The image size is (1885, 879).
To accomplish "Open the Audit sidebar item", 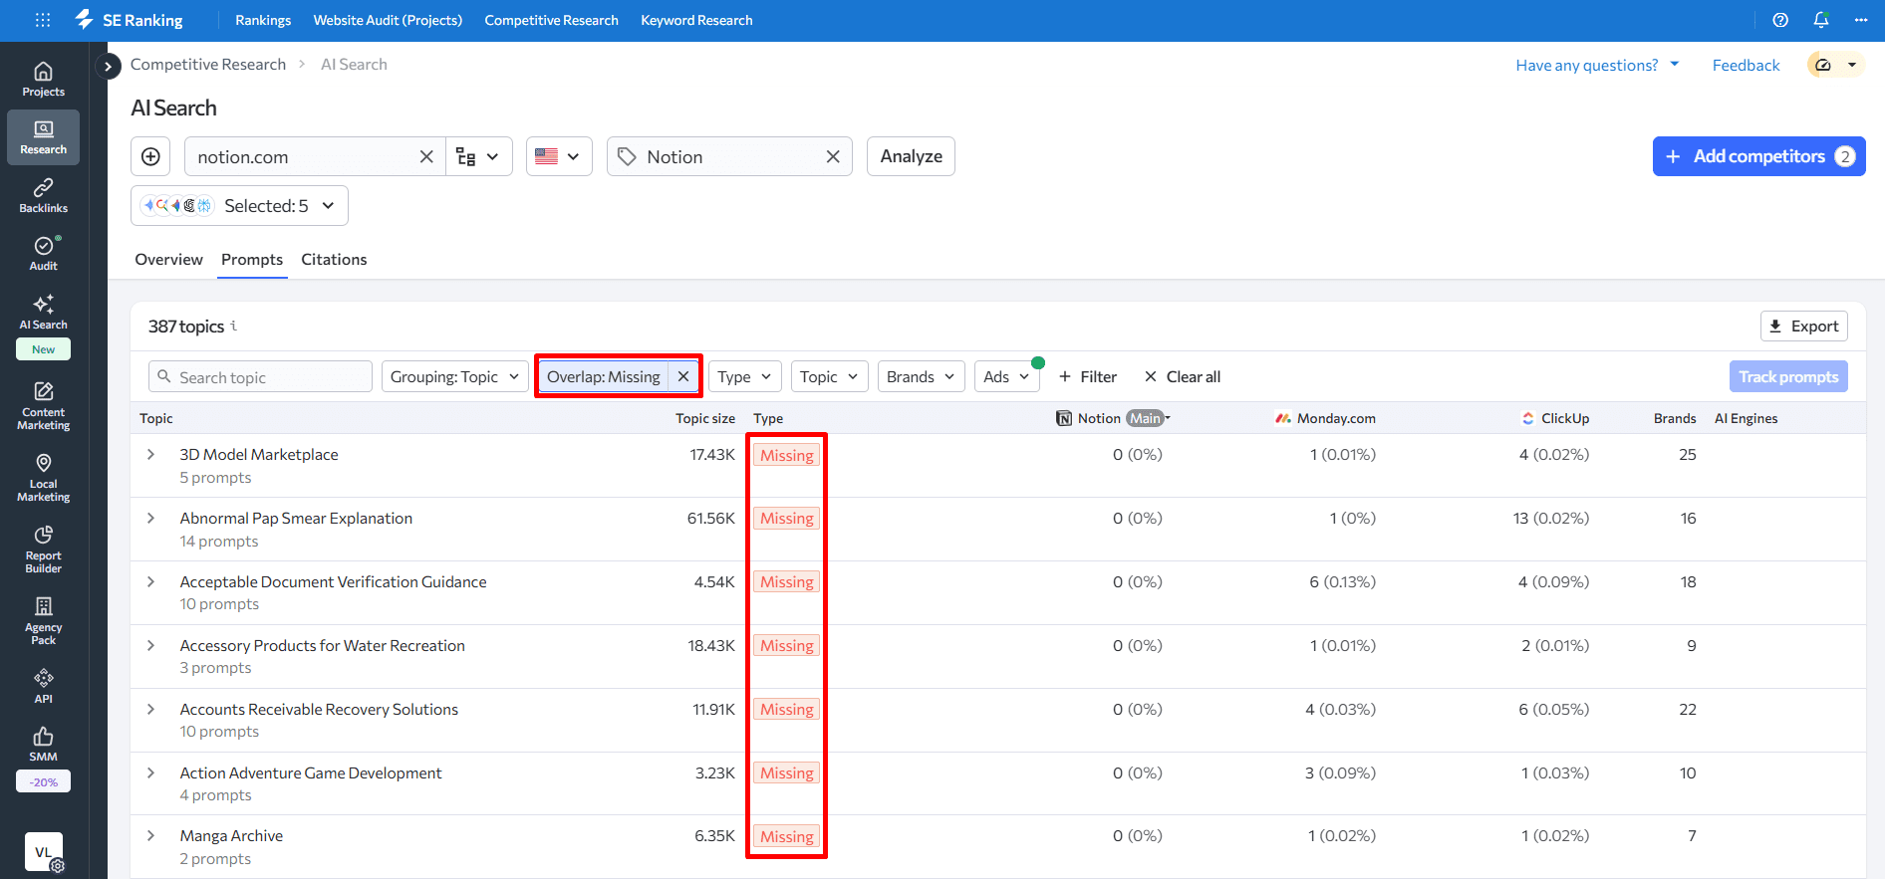I will coord(43,254).
